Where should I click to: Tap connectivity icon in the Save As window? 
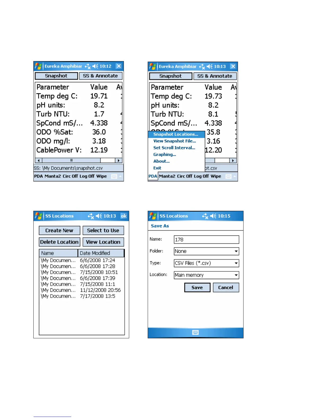tap(205, 216)
